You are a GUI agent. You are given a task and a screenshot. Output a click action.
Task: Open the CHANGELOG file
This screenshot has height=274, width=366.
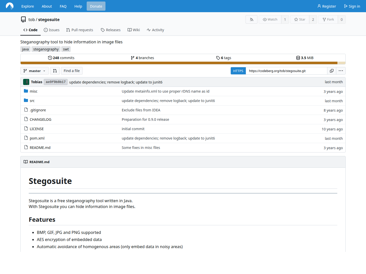tap(40, 119)
